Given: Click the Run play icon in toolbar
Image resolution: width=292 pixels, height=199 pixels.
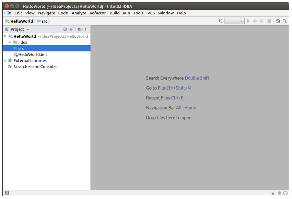Looking at the screenshot, I should pyautogui.click(x=248, y=21).
